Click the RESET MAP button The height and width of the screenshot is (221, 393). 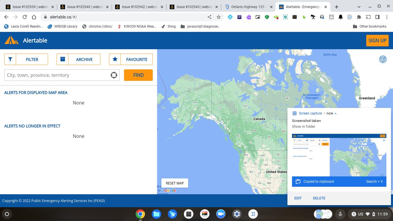pos(175,183)
